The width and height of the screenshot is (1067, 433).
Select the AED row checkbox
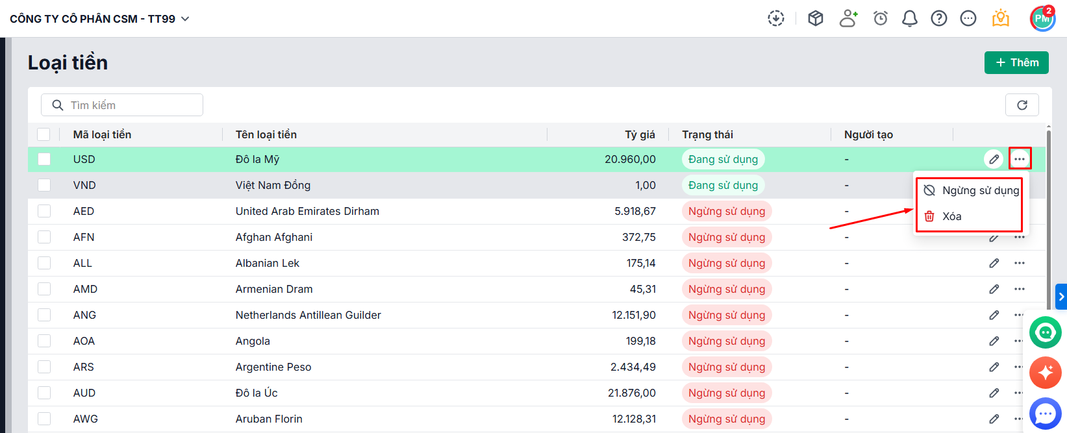click(44, 211)
